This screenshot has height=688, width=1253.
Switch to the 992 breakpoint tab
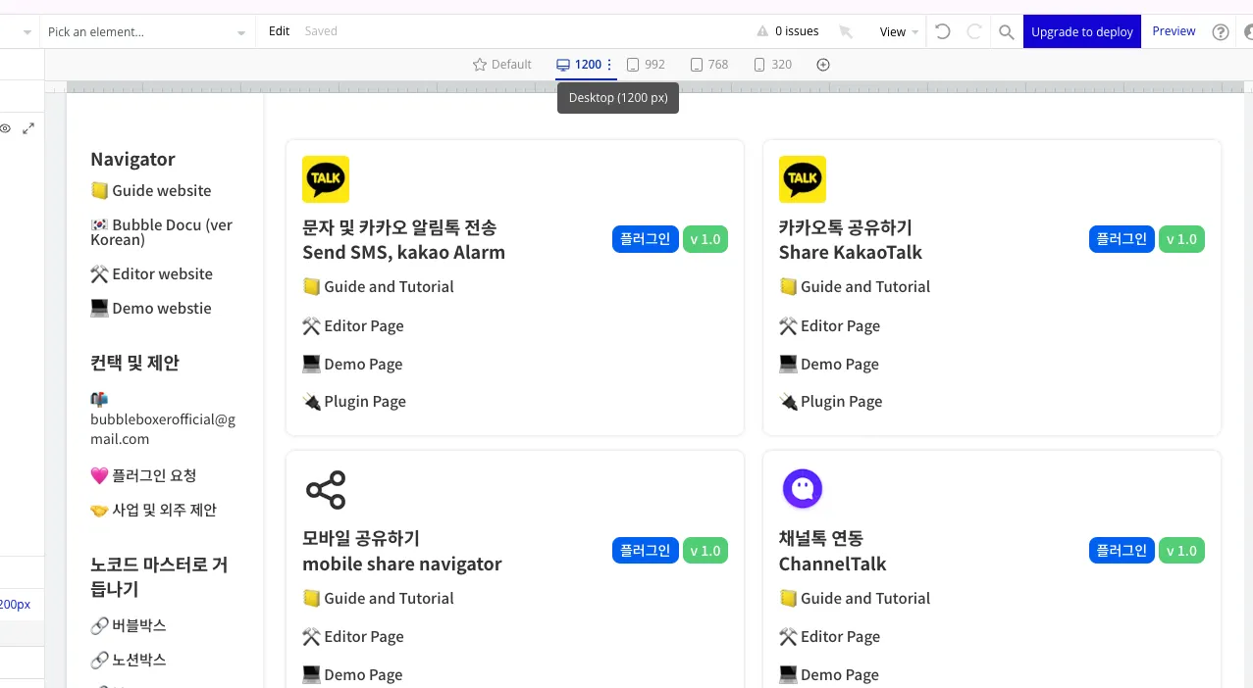tap(646, 65)
